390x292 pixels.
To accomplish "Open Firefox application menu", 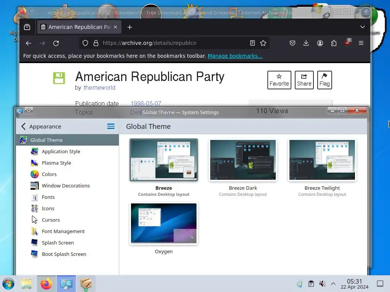I will (x=361, y=43).
